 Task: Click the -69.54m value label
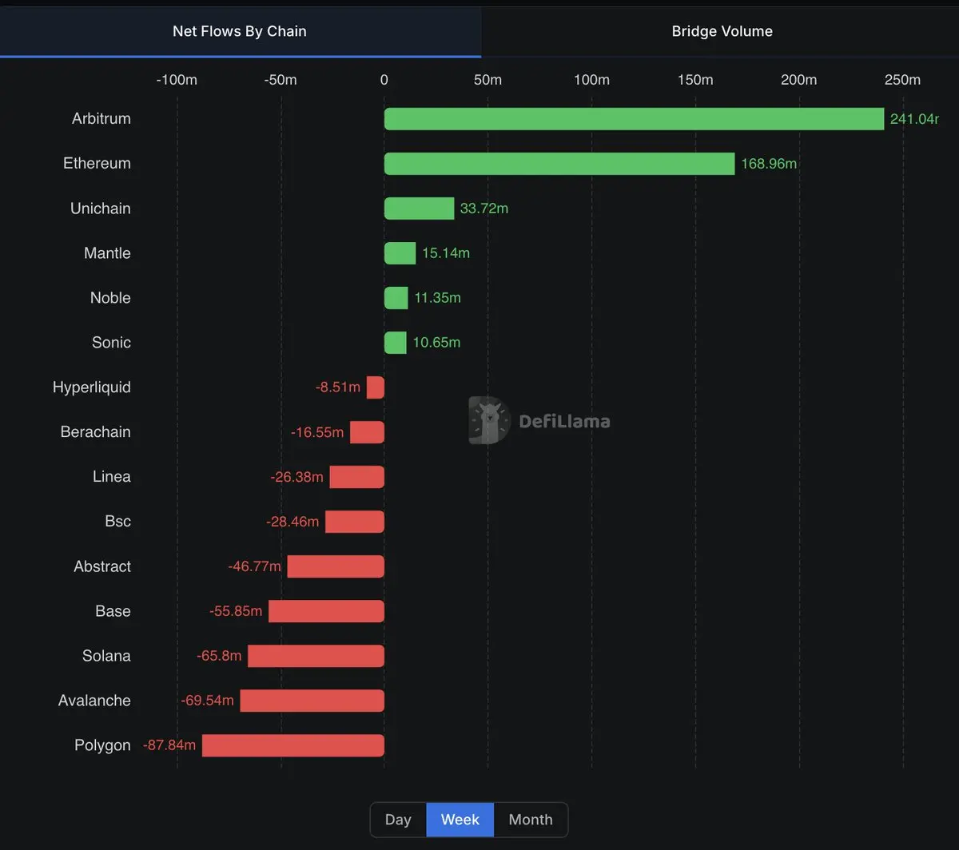coord(208,701)
